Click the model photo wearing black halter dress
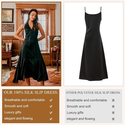Image resolution: width=125 pixels, height=125 pixels. [31, 44]
